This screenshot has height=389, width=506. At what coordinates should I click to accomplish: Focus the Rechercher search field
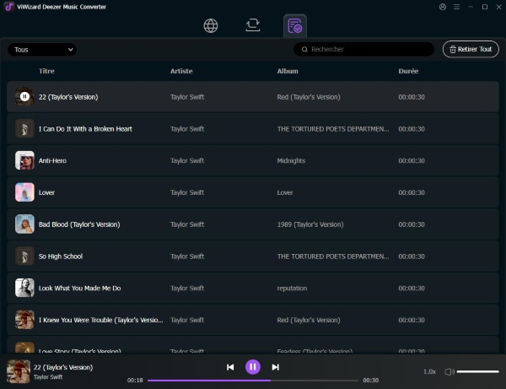pyautogui.click(x=363, y=49)
